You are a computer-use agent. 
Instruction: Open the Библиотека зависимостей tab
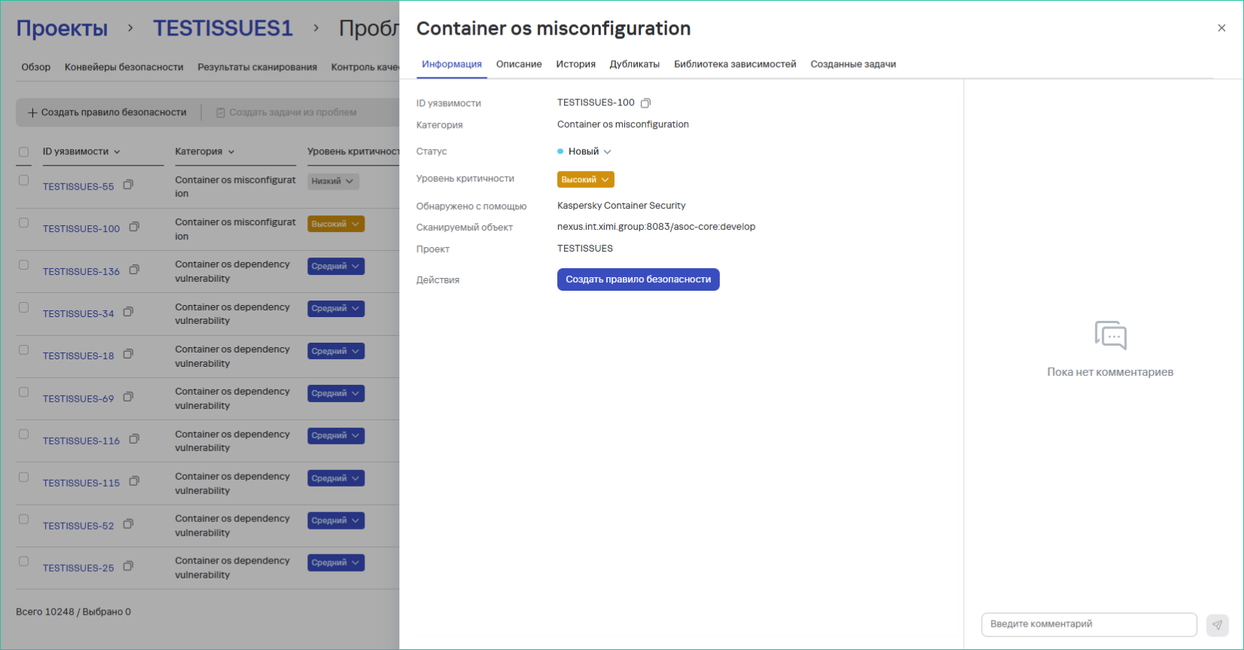[x=734, y=64]
